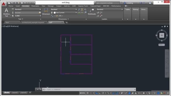This screenshot has height=96, width=171.
Task: Click the Workspace Switching gear icon
Action: [x=144, y=93]
